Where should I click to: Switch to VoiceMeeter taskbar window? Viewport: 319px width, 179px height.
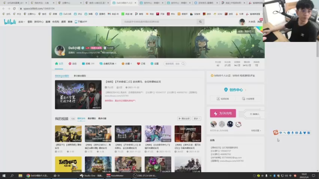(x=115, y=176)
